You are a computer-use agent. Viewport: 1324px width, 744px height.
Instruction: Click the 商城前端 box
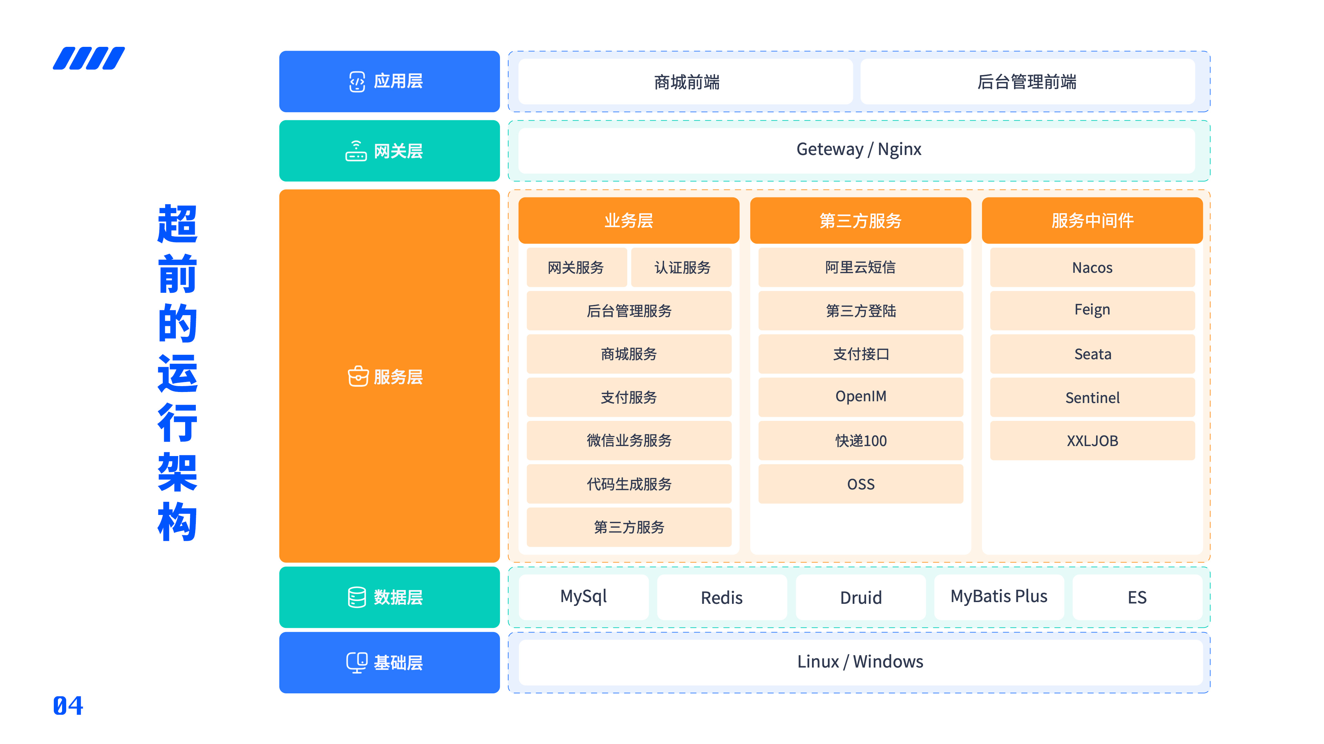686,82
